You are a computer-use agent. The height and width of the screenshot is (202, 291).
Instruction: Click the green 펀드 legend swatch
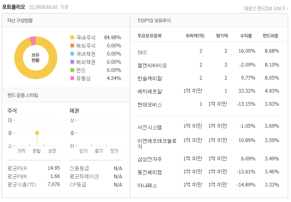pos(72,70)
